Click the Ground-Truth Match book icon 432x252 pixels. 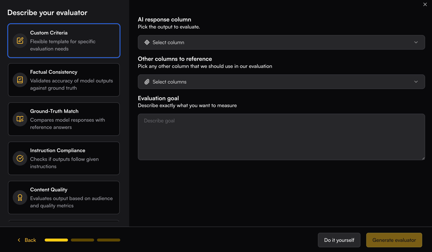(20, 119)
